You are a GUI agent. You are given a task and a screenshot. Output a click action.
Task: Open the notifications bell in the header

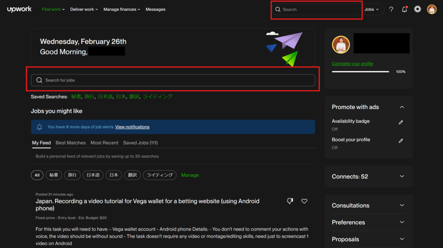pyautogui.click(x=404, y=10)
